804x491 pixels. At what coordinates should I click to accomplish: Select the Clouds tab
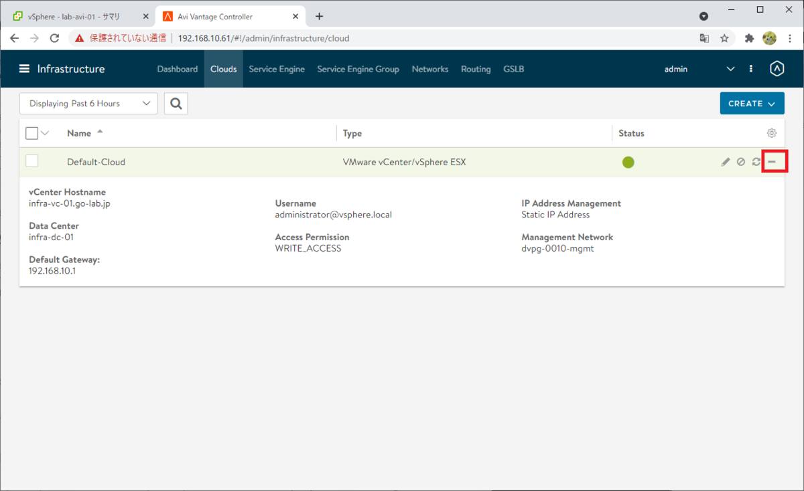223,69
